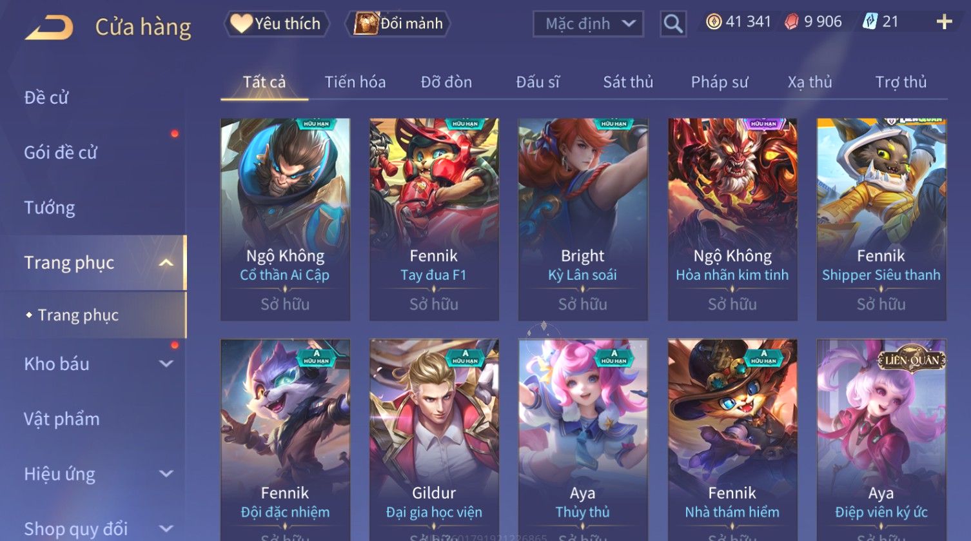This screenshot has width=971, height=541.
Task: Switch to the Tiến hóa tab
Action: 355,82
